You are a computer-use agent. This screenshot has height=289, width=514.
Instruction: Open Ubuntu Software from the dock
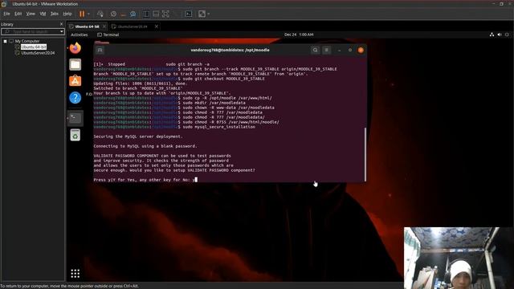[x=75, y=81]
